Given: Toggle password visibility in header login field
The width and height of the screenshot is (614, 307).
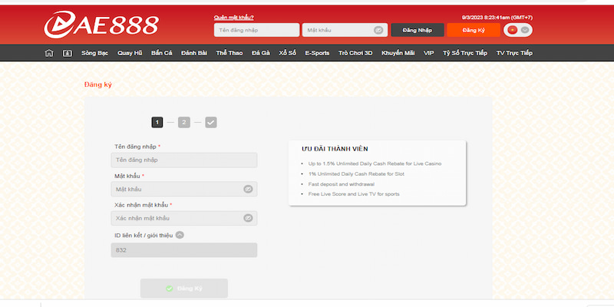Looking at the screenshot, I should point(378,30).
